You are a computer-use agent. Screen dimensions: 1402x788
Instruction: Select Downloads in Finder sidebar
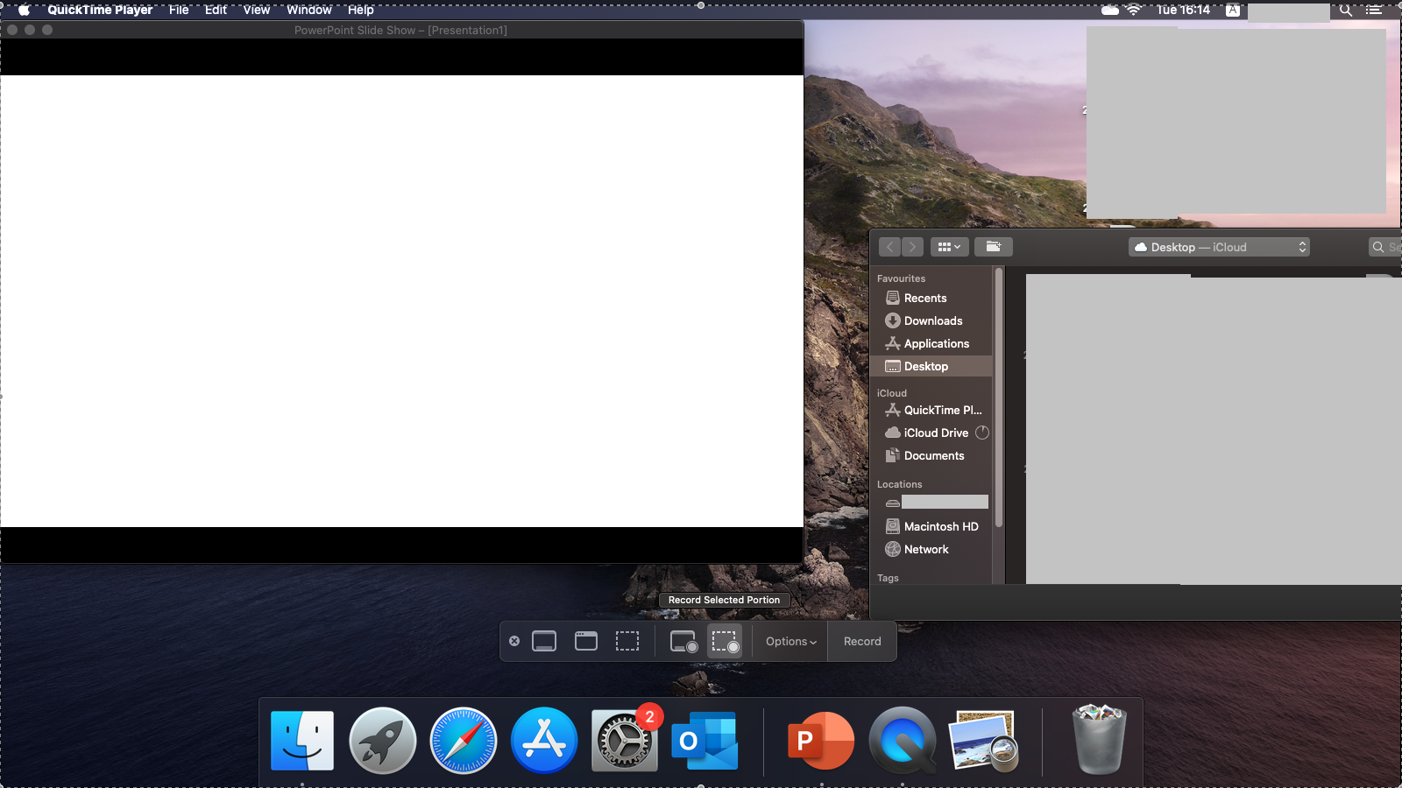(x=934, y=320)
